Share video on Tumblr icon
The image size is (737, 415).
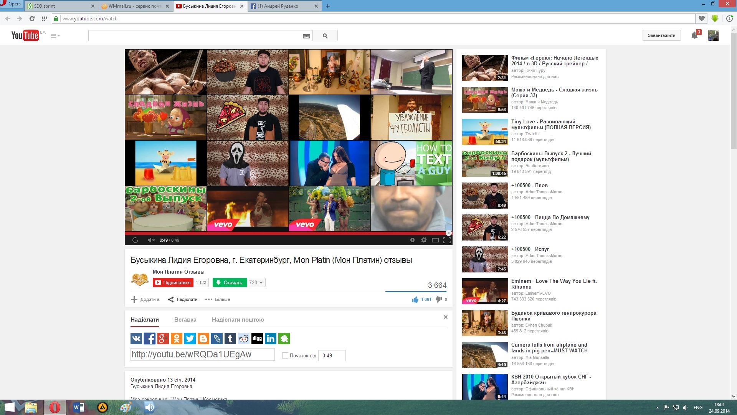coord(230,339)
